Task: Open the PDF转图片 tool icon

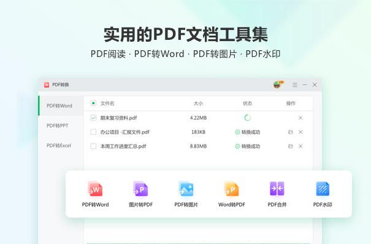Action: click(186, 189)
